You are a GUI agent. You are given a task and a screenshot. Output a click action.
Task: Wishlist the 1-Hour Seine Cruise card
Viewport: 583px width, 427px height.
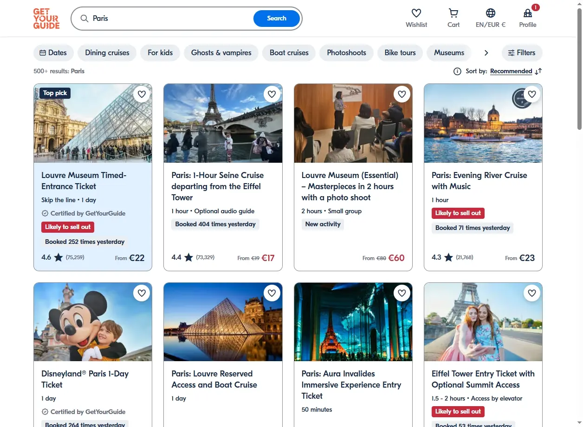tap(272, 94)
